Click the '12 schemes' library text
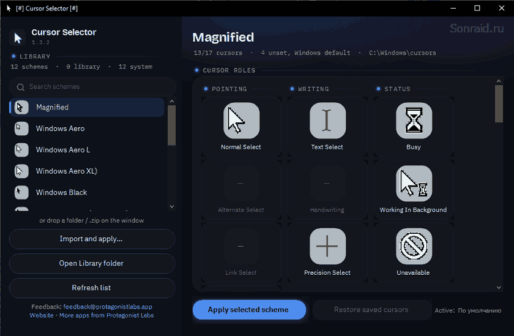The image size is (514, 336). click(29, 67)
